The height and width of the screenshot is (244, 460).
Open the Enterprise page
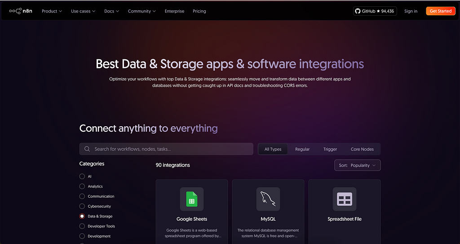pyautogui.click(x=175, y=11)
